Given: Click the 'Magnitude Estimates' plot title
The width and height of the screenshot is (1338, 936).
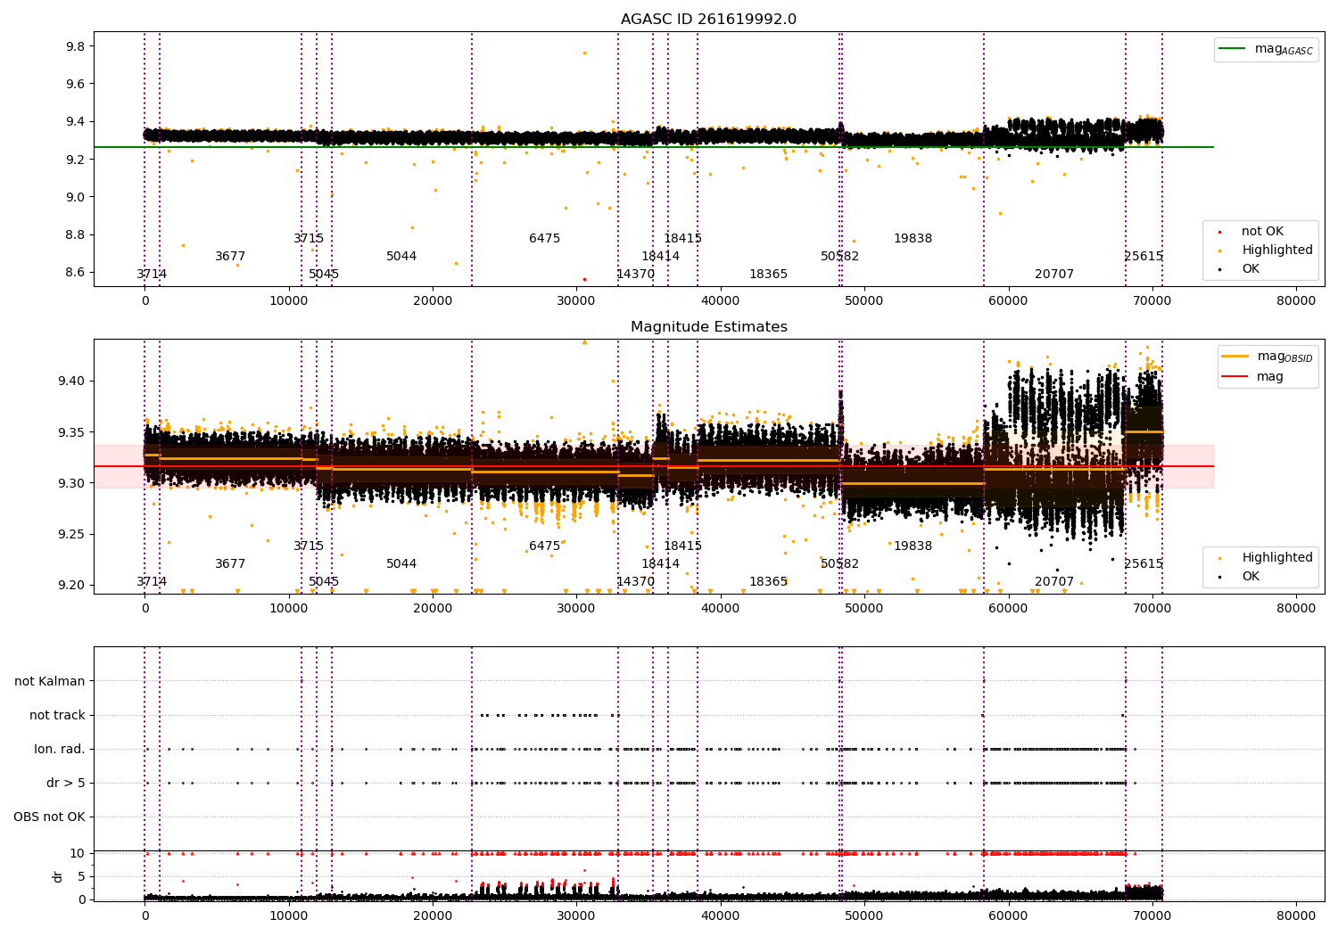Looking at the screenshot, I should 709,327.
